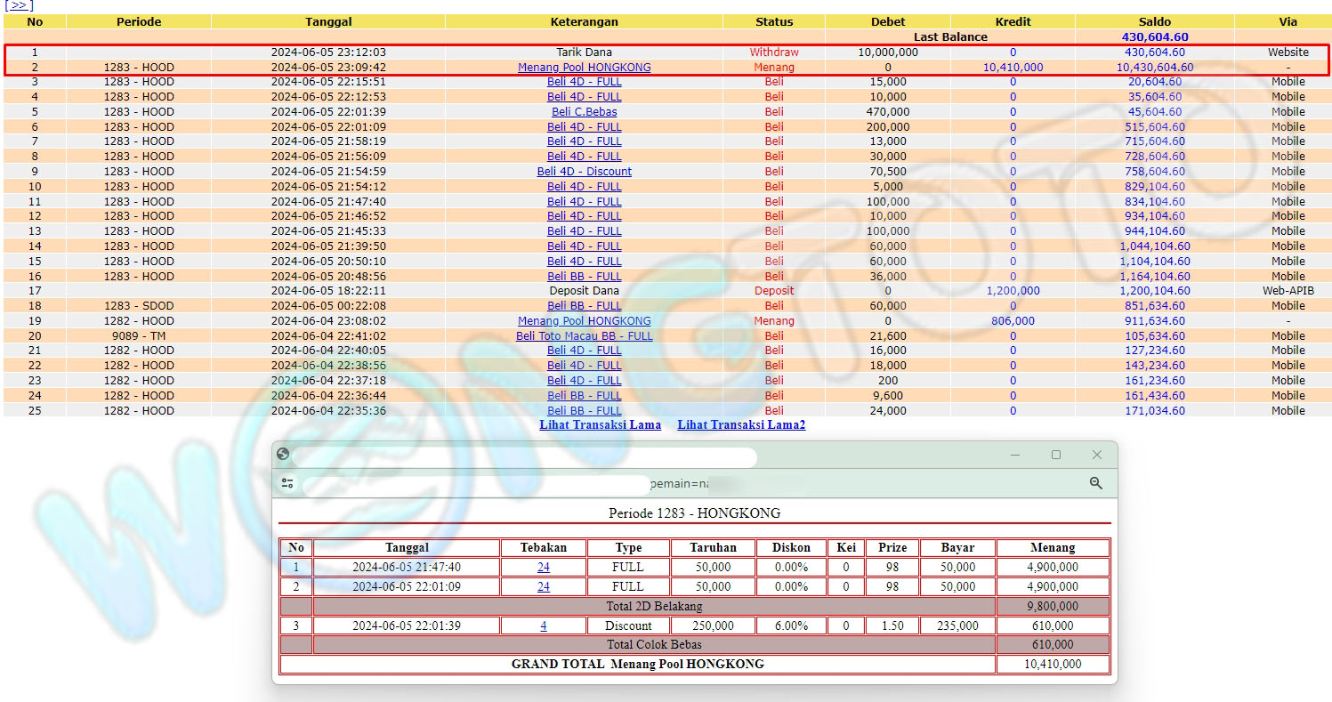
Task: Minimize the popup window
Action: pos(1015,455)
